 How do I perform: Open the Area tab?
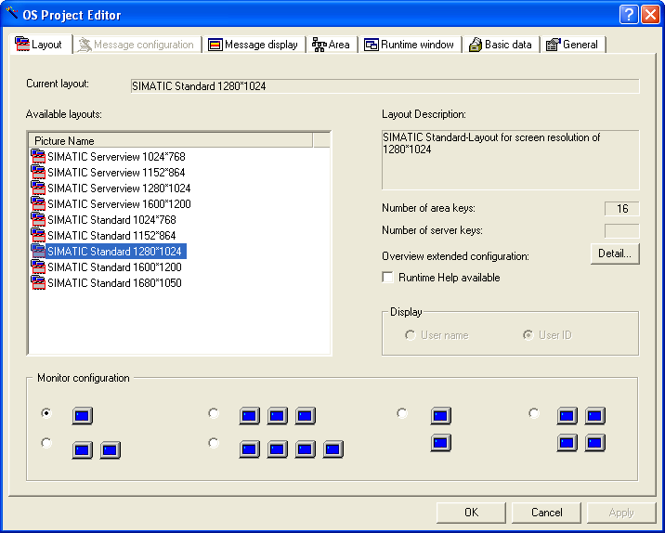[332, 45]
